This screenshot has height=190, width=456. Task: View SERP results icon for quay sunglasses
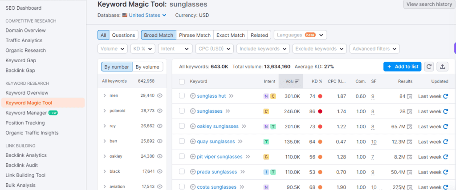410,142
